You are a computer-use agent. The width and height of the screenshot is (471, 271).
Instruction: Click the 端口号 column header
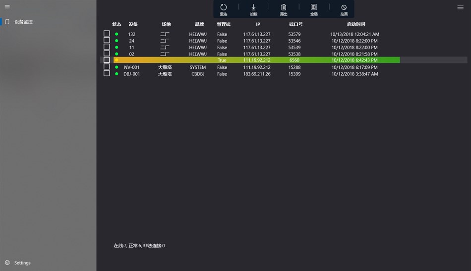click(296, 24)
